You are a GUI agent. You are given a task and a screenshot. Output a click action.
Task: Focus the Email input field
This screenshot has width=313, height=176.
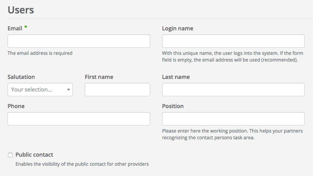click(78, 41)
